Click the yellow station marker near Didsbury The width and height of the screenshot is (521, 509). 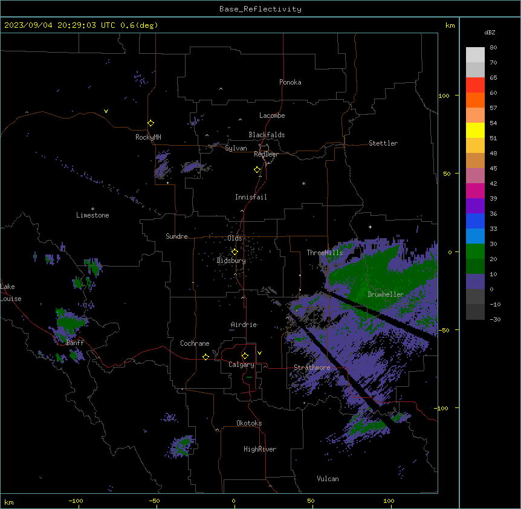pyautogui.click(x=235, y=252)
